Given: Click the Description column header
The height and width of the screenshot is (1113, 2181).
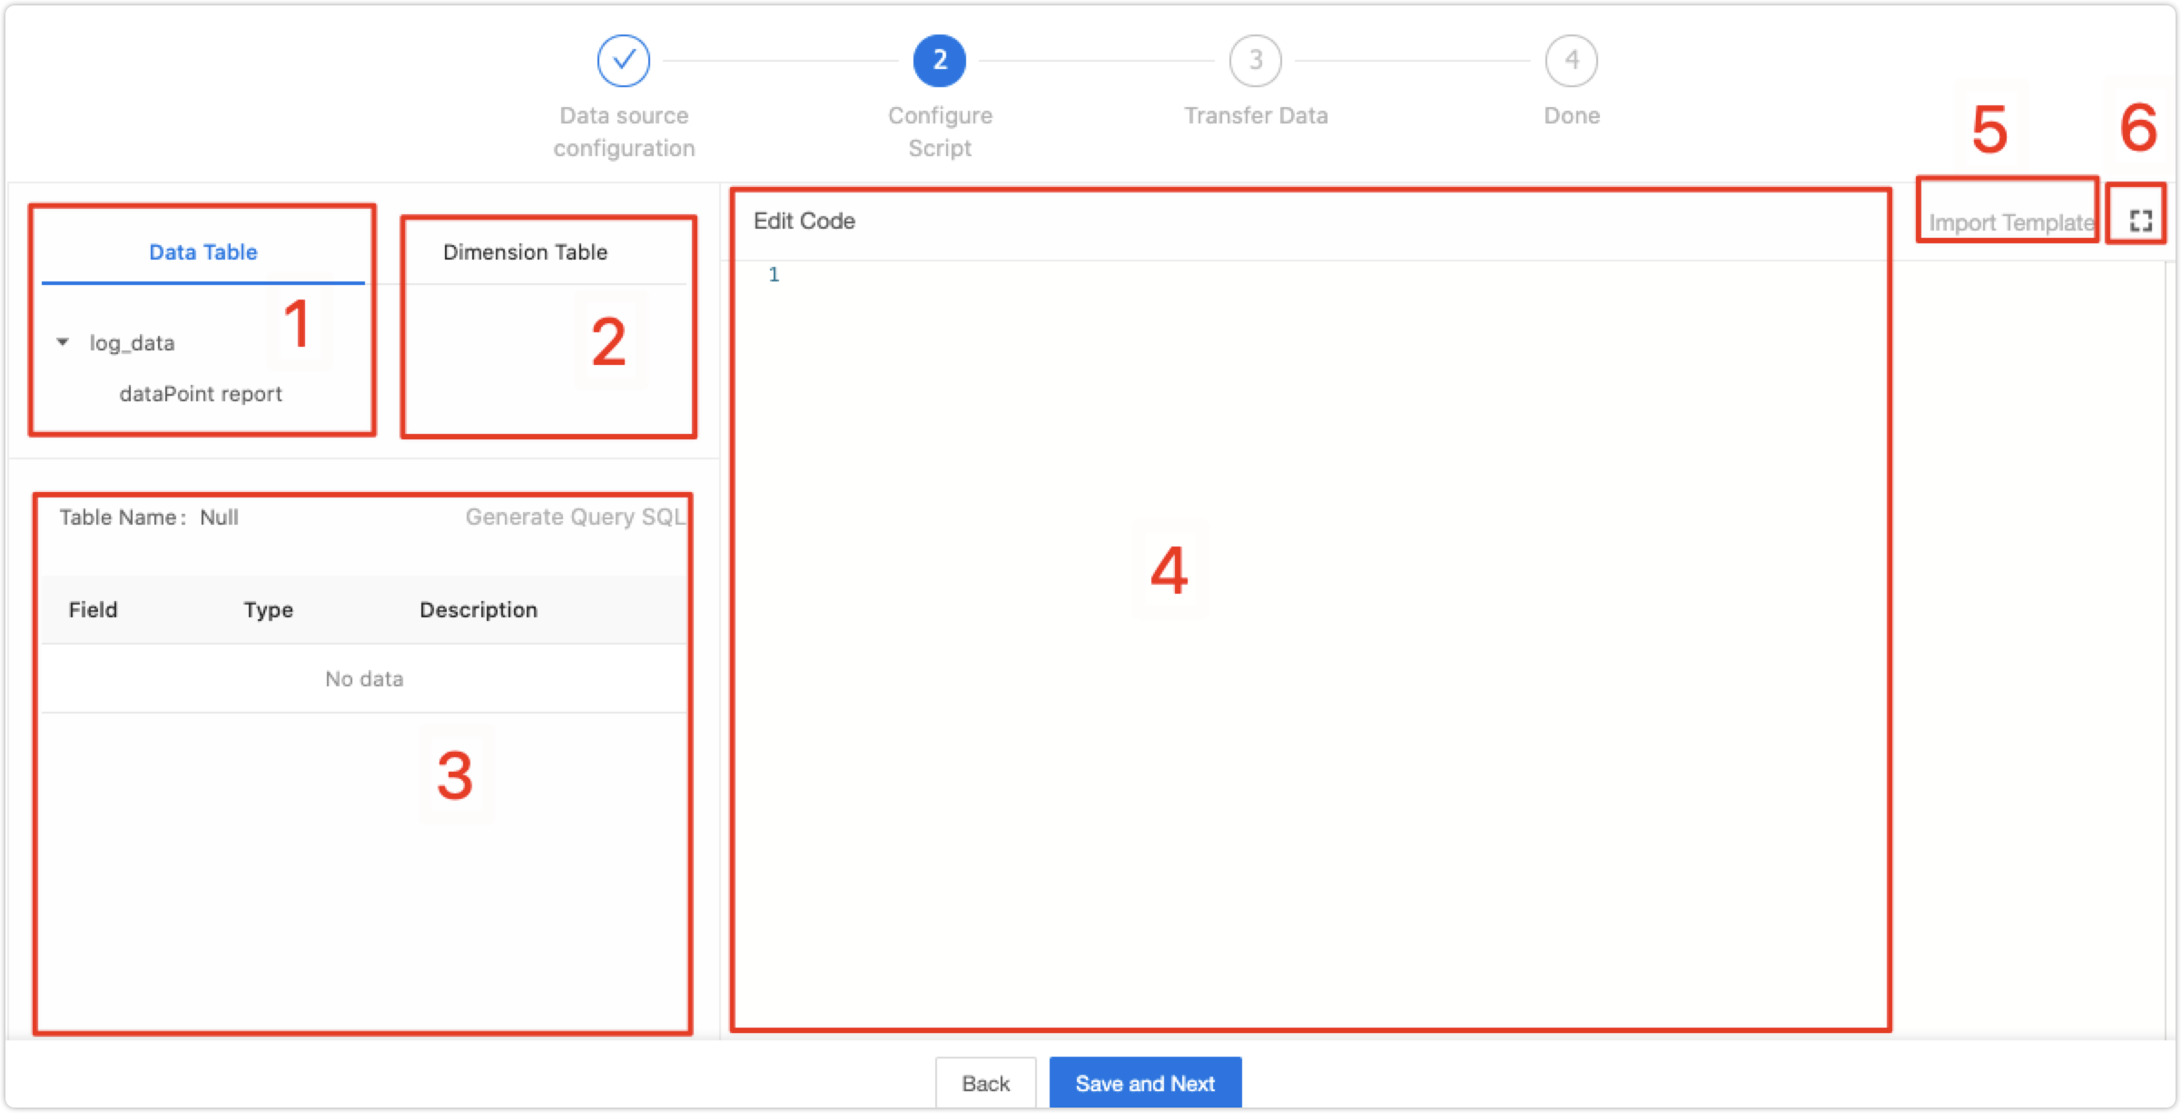Looking at the screenshot, I should tap(479, 609).
